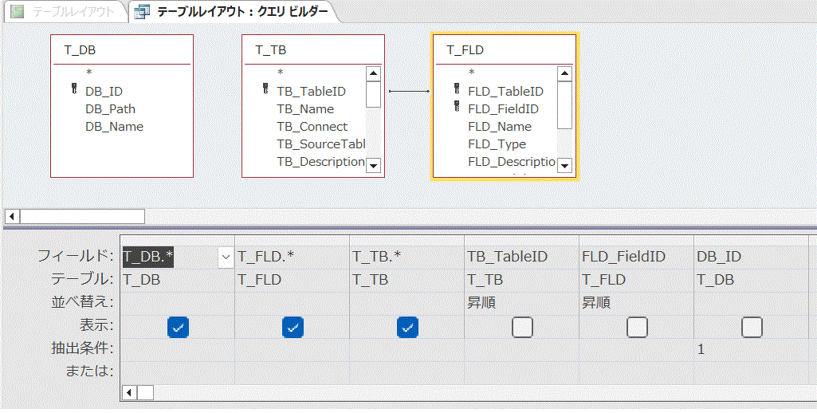Click the key icon next to FLD_TableID
Viewport: 817px width, 413px height.
click(x=457, y=91)
